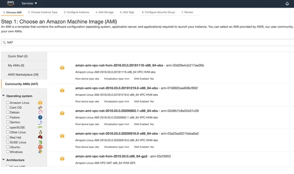
Task: Check the Fedora filter
Action: (x=8, y=117)
